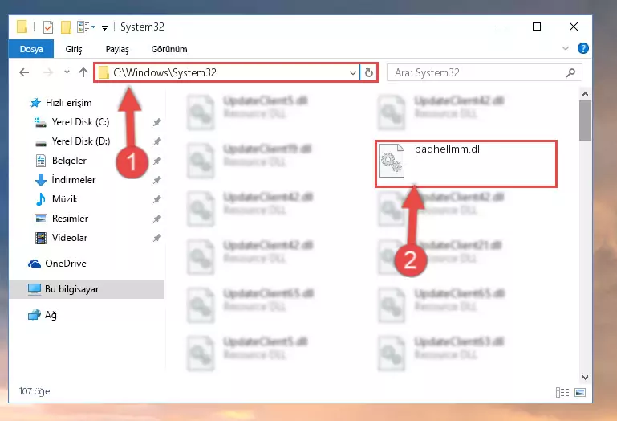Open Belgeler folder in sidebar
Viewport: 617px width, 421px height.
click(x=69, y=161)
